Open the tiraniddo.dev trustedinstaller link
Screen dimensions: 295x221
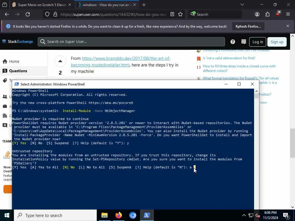tap(121, 62)
